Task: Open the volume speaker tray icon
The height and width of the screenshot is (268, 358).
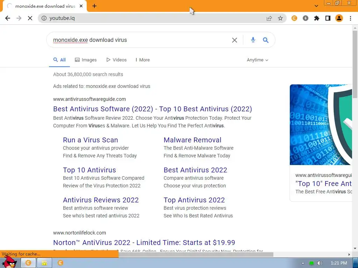Action: point(320,263)
